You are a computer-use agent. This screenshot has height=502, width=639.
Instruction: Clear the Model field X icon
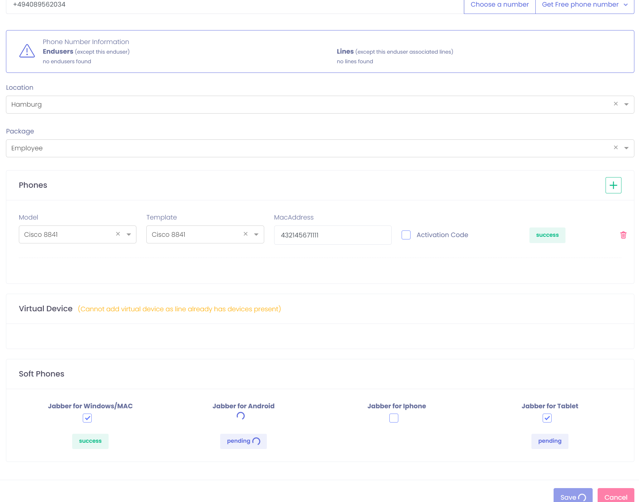tap(118, 234)
